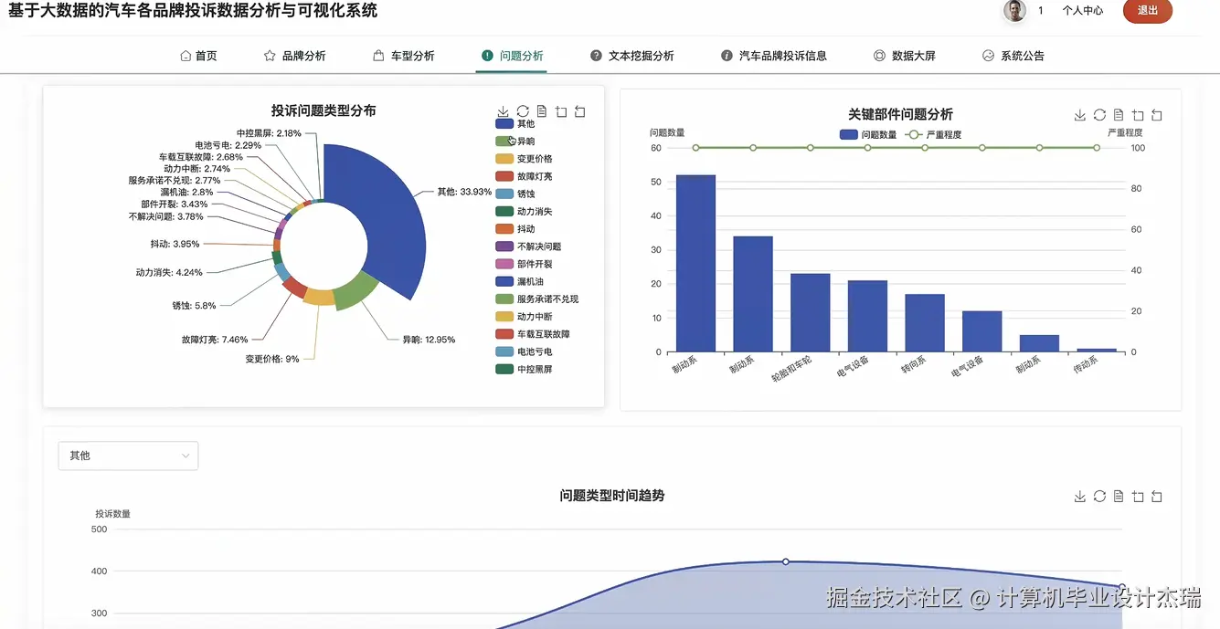Screen dimensions: 1220x629
Task: Click the '异响: 12.95%' pie label
Action: point(429,340)
